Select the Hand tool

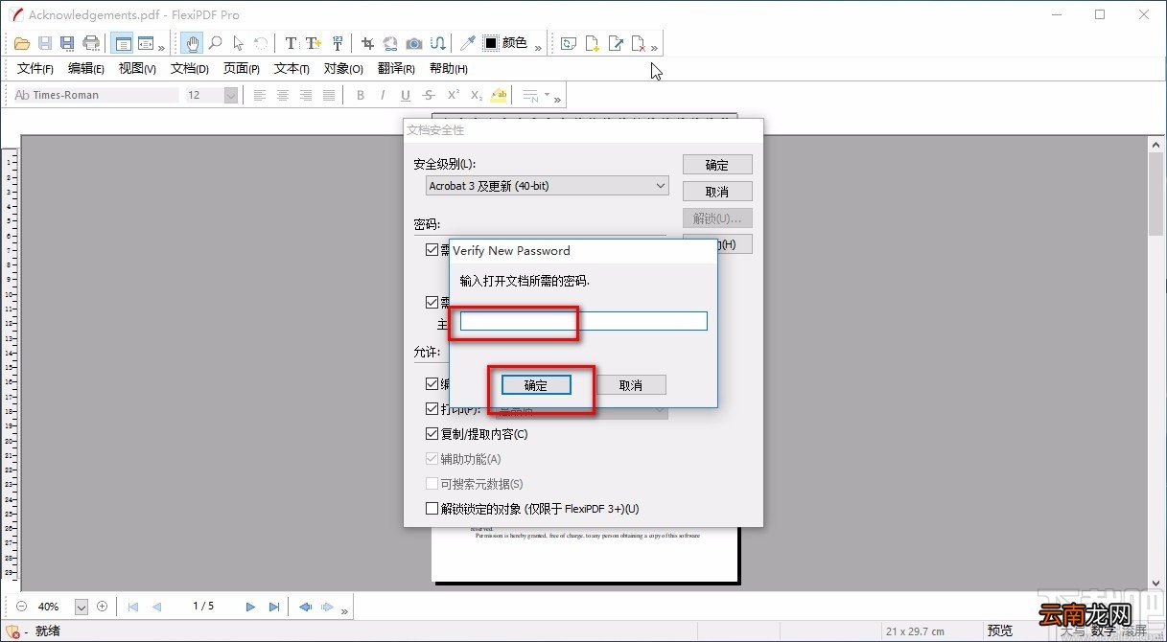193,43
